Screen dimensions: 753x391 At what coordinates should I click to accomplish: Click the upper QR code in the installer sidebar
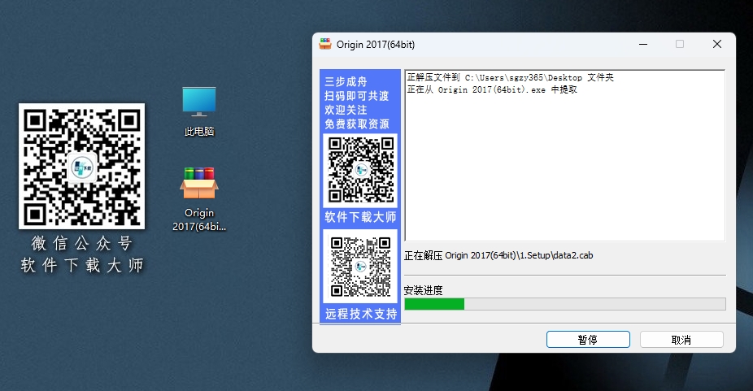(x=359, y=170)
